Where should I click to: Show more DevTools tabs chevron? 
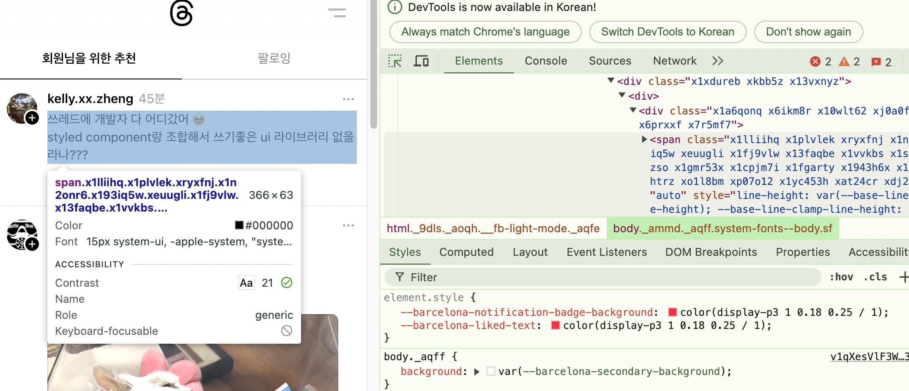point(717,61)
